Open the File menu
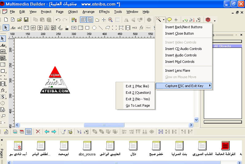The image size is (245, 164). click(x=12, y=12)
